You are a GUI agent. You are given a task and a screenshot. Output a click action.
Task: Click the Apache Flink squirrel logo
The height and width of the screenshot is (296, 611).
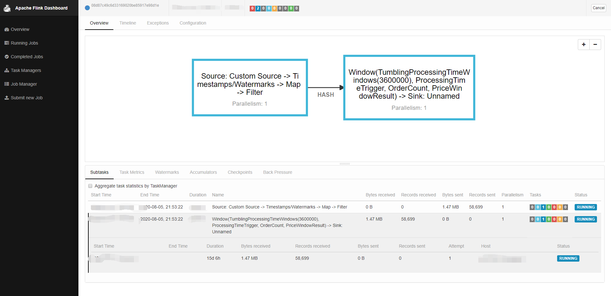(x=7, y=8)
